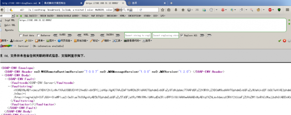The height and width of the screenshot is (115, 291).
Task: Open the SQL BASICS dropdown menu
Action: pos(31,16)
